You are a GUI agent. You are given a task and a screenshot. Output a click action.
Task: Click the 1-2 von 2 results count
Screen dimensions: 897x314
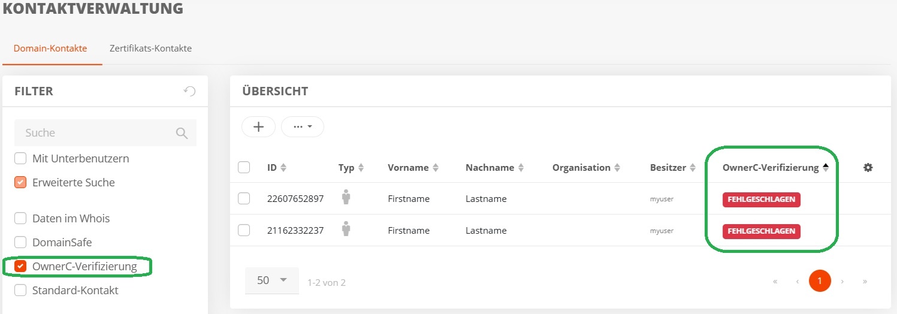pyautogui.click(x=327, y=282)
